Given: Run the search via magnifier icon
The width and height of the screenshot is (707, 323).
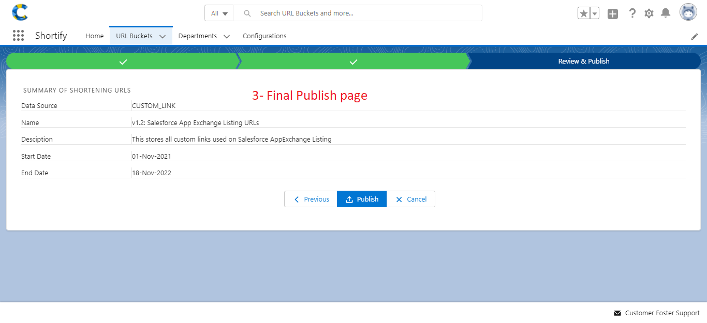Looking at the screenshot, I should 247,13.
